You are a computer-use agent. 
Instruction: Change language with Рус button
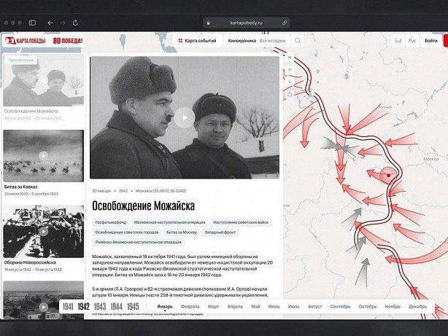pyautogui.click(x=412, y=41)
